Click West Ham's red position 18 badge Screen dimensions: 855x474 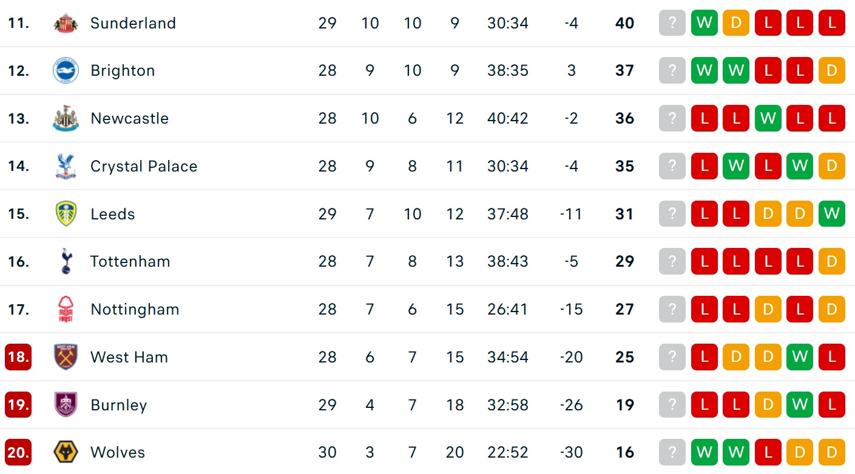pos(18,357)
